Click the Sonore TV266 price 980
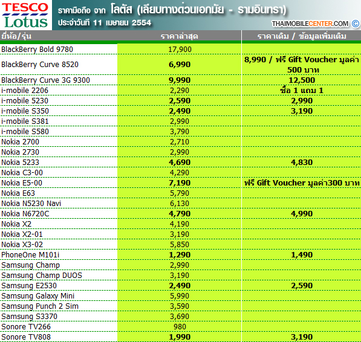 [x=180, y=326]
